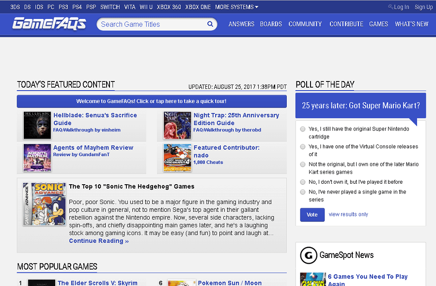The image size is (436, 286).
Task: Open the Contribute menu
Action: (346, 24)
